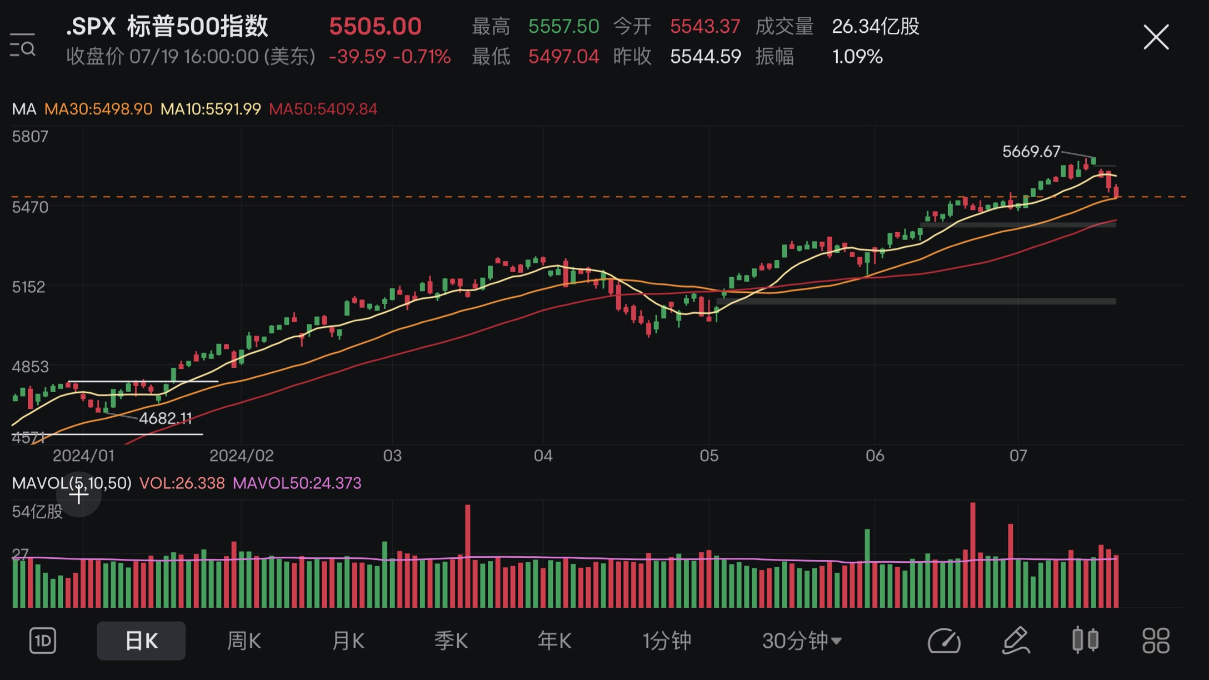Click the MA30:5498.90 indicator label
1209x680 pixels.
tap(98, 109)
